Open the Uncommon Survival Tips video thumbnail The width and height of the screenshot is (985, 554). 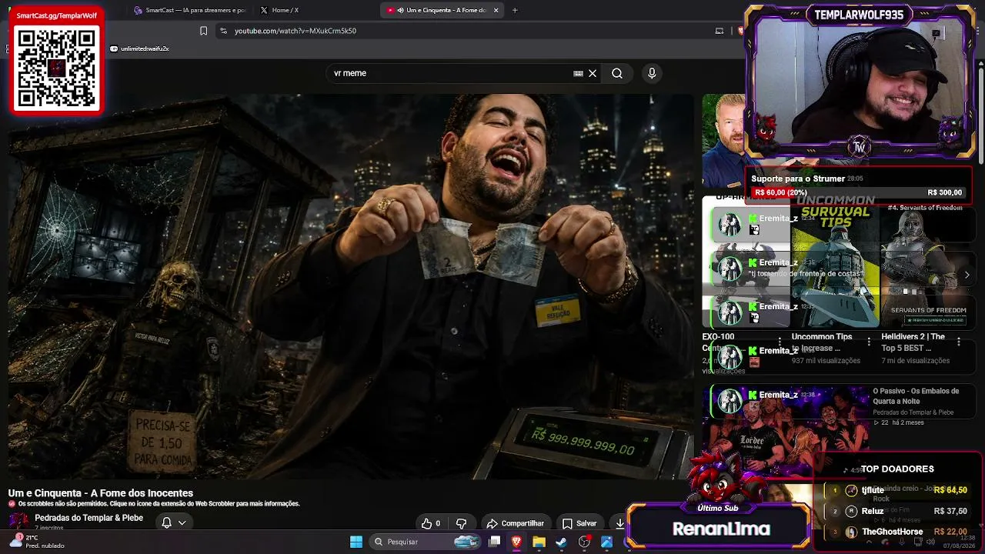tap(835, 262)
